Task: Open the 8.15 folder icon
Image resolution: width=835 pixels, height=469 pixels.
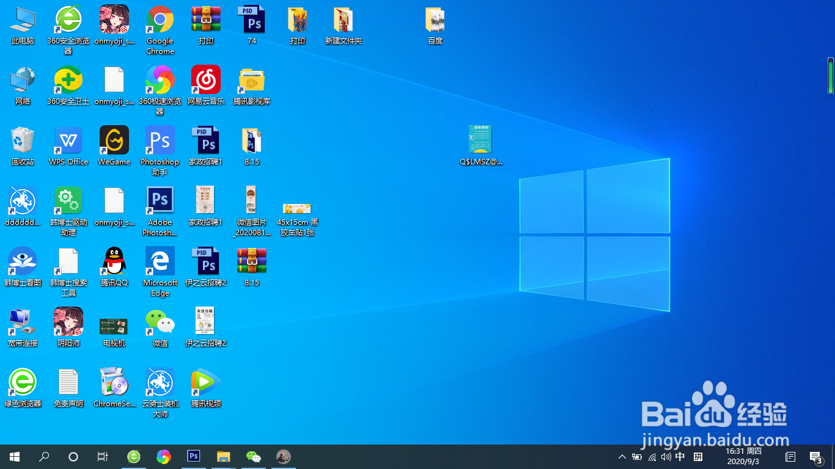Action: tap(252, 147)
